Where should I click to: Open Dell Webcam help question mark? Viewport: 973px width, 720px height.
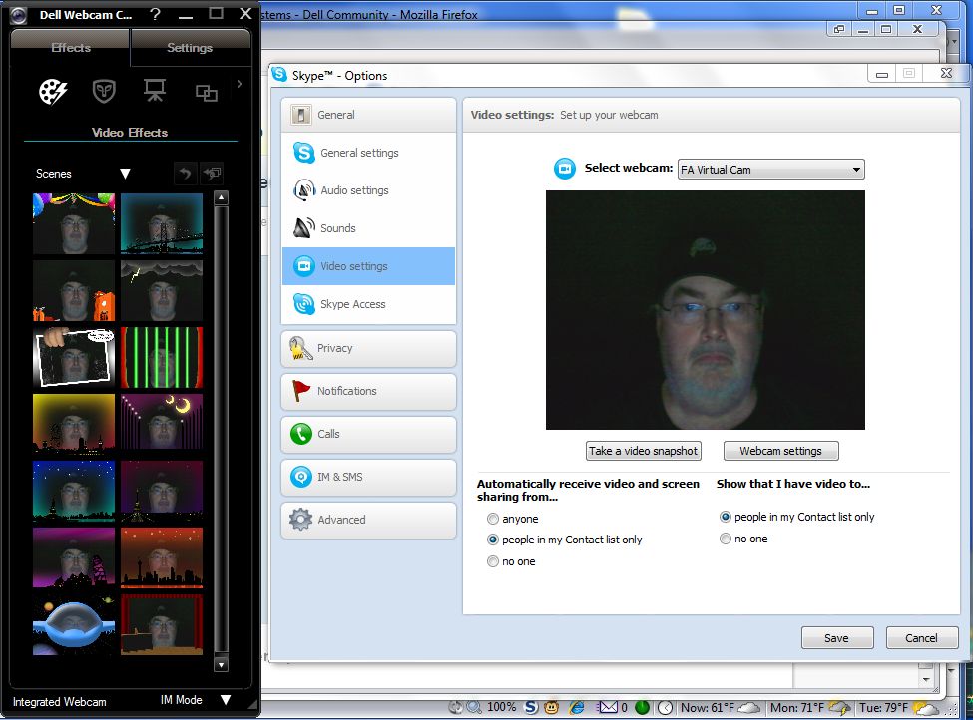pos(155,14)
